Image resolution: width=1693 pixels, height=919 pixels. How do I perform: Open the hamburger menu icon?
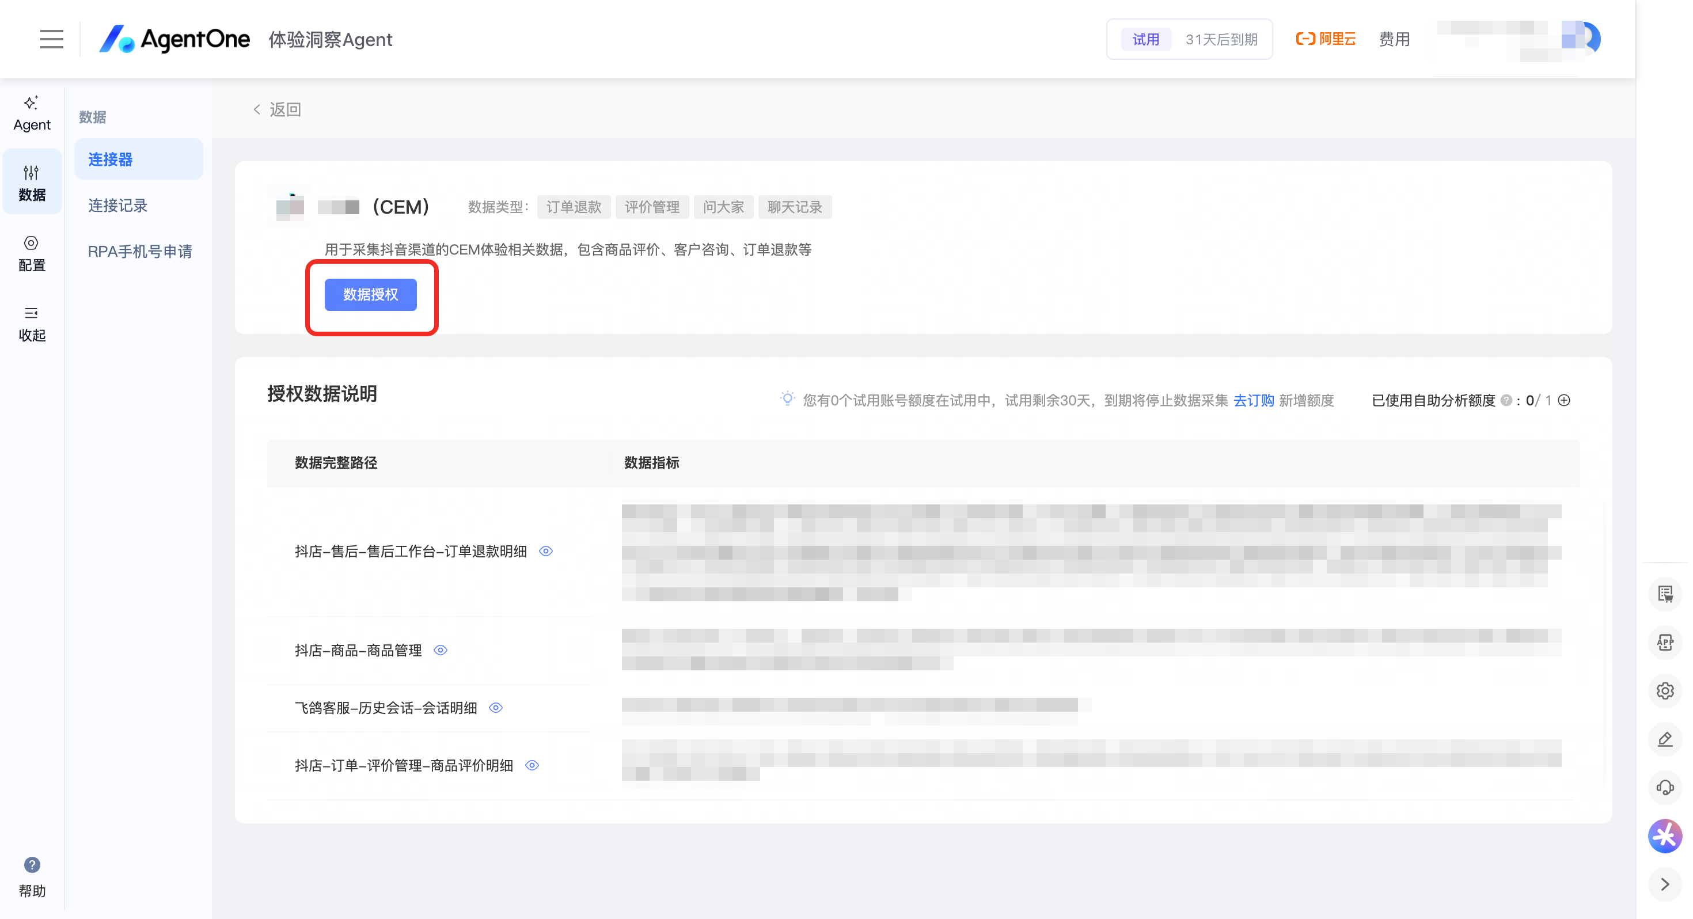[51, 39]
